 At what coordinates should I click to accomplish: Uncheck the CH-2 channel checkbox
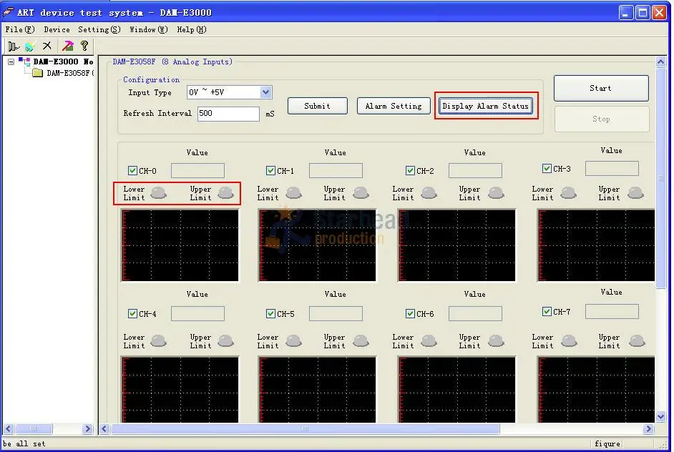[x=410, y=171]
